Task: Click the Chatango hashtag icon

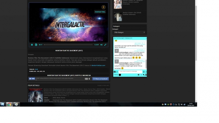Action: coord(117,72)
